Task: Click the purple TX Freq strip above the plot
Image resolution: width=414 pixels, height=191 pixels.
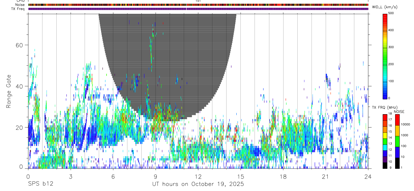Action: 198,9
